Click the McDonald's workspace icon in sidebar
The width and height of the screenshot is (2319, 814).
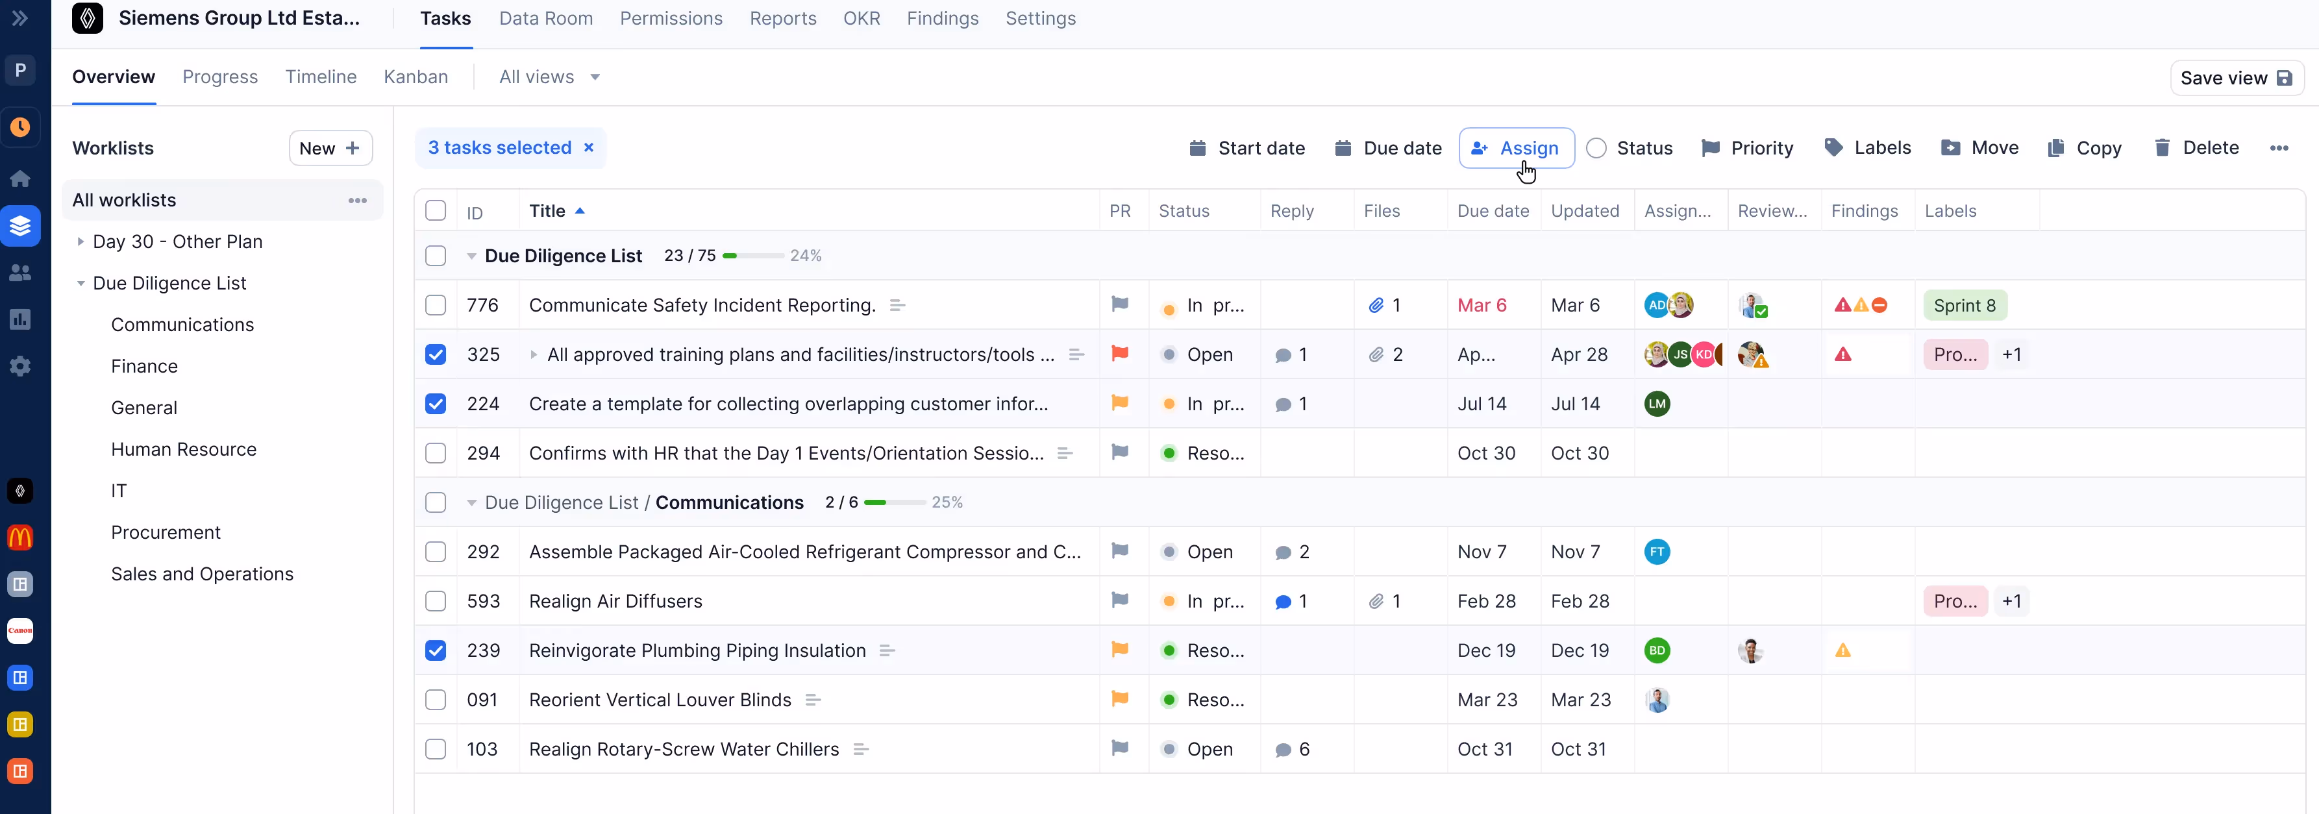click(20, 537)
